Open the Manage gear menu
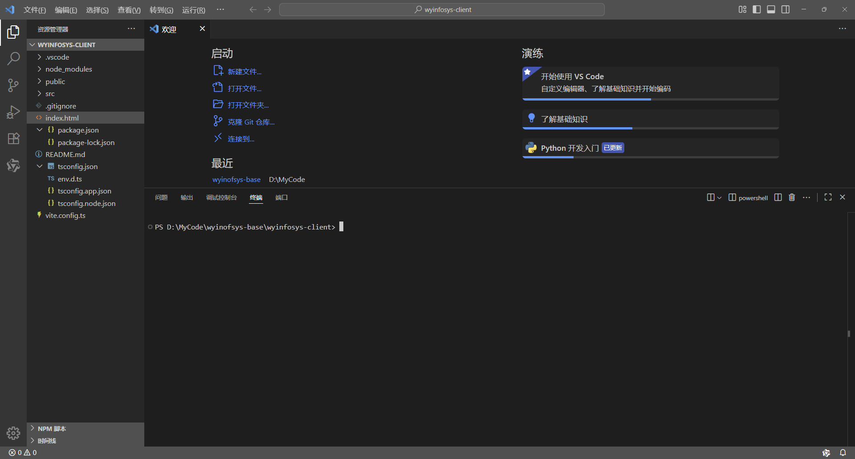This screenshot has height=459, width=855. click(13, 433)
